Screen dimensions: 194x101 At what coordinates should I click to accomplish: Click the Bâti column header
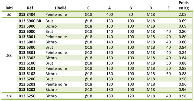coord(9,8)
